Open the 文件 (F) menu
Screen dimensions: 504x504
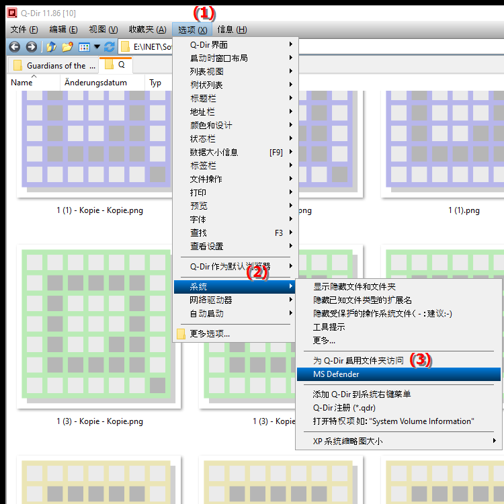coord(24,30)
